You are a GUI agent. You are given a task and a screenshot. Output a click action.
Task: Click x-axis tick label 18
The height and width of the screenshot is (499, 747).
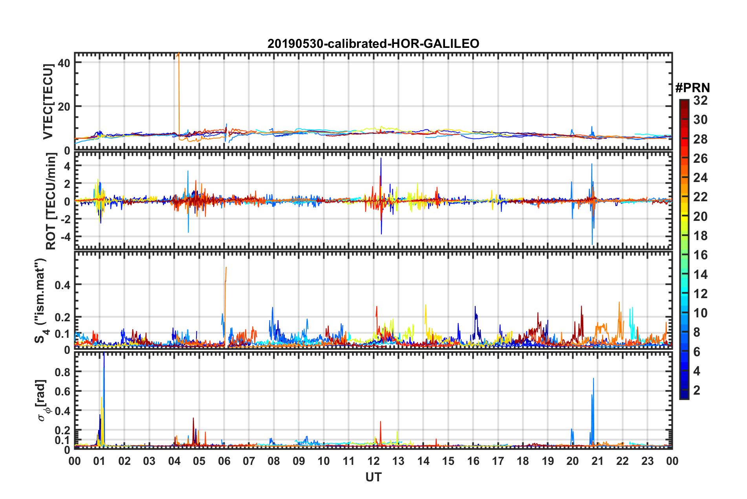click(523, 461)
